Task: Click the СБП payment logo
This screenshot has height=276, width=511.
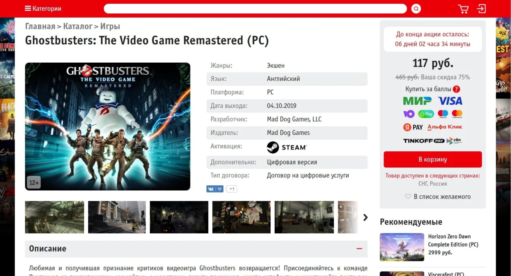Action: [454, 141]
